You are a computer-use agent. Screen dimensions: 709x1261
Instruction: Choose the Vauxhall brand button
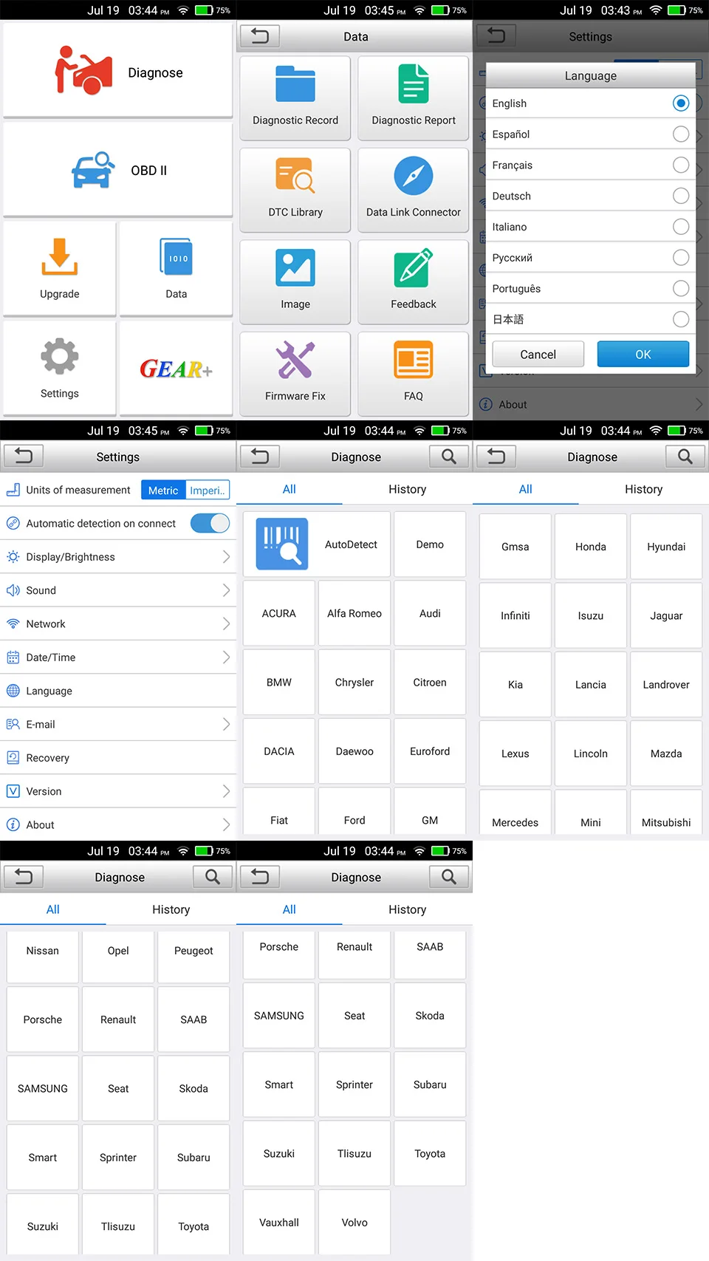click(x=279, y=1223)
